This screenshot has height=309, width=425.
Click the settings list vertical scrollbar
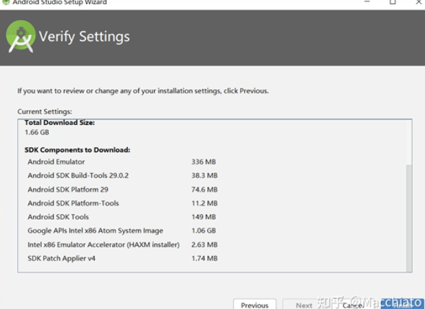(408, 213)
